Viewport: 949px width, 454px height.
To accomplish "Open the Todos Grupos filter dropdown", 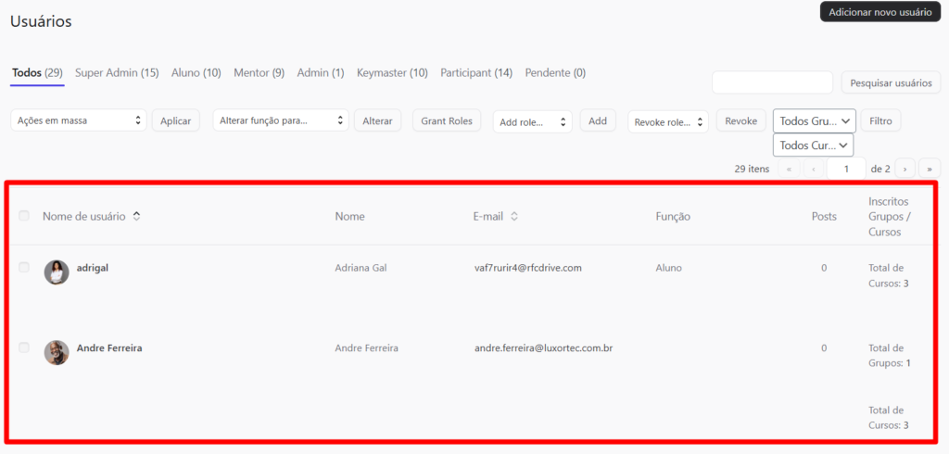I will [815, 120].
